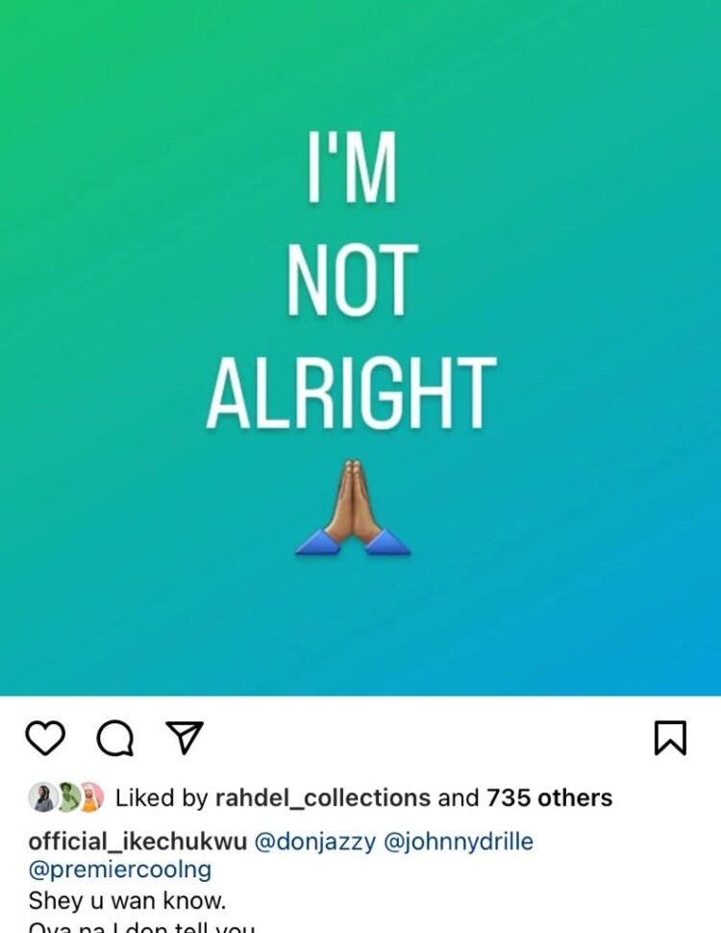Tap the green middle liker avatar
This screenshot has width=721, height=933.
tap(67, 797)
